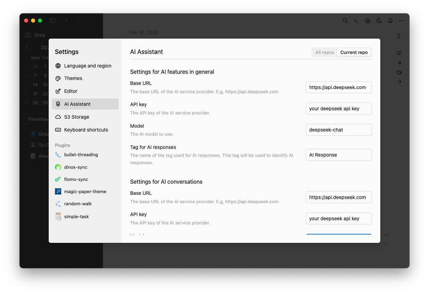Open the random-walk plugin settings
Viewport: 429px width, 294px height.
click(x=85, y=204)
